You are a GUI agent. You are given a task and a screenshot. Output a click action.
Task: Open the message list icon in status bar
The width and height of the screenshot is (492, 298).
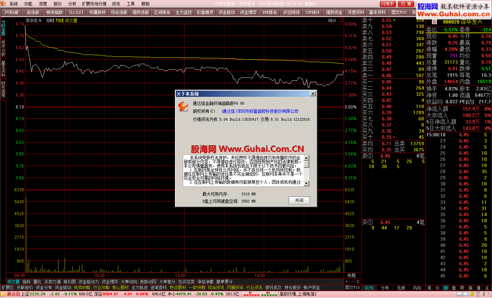[x=460, y=294]
